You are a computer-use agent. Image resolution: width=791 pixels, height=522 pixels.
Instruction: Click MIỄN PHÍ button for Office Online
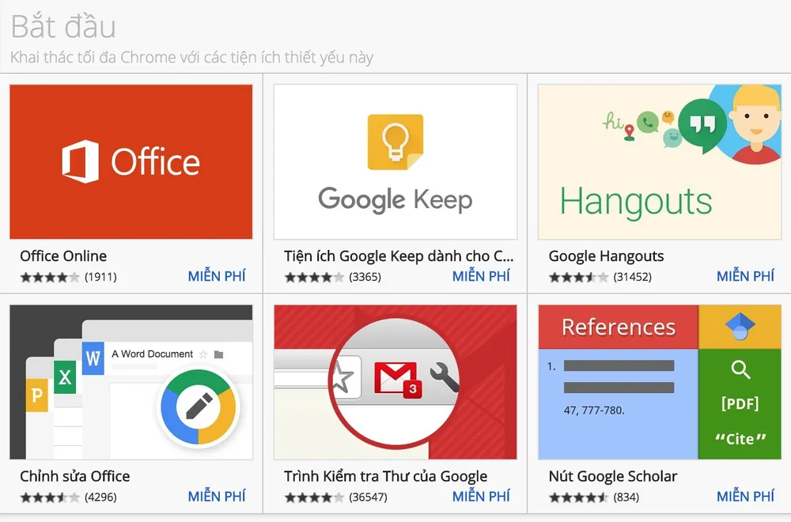(x=217, y=277)
